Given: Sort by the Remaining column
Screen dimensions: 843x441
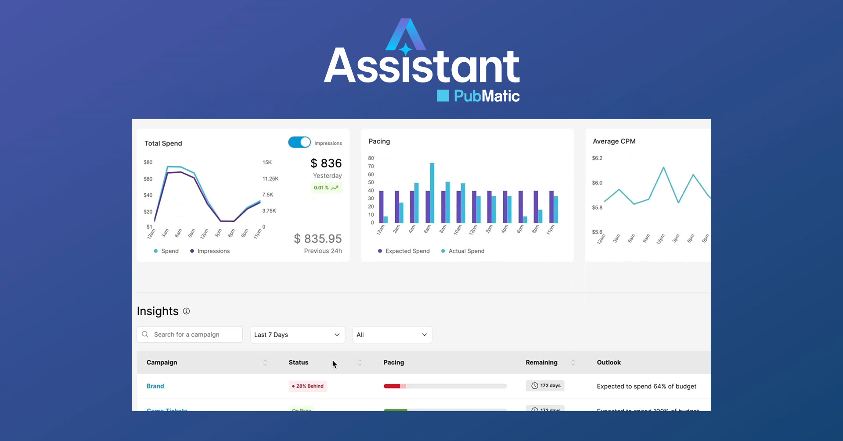Looking at the screenshot, I should (573, 363).
